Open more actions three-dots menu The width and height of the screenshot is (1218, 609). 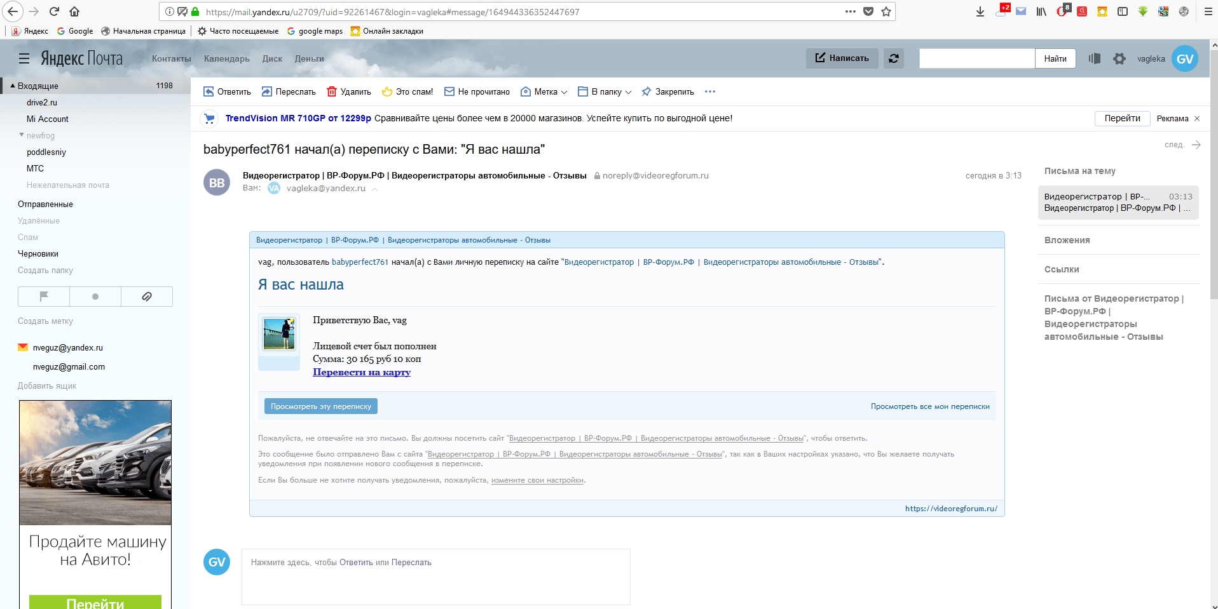[x=710, y=91]
